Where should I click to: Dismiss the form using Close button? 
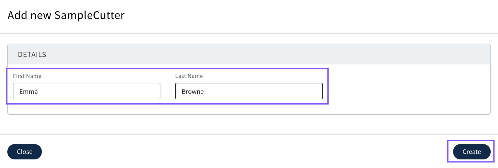pyautogui.click(x=25, y=152)
